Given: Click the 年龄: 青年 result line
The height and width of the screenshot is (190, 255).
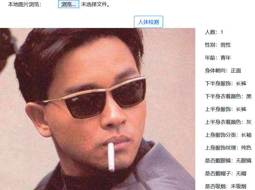Looking at the screenshot, I should tap(218, 58).
